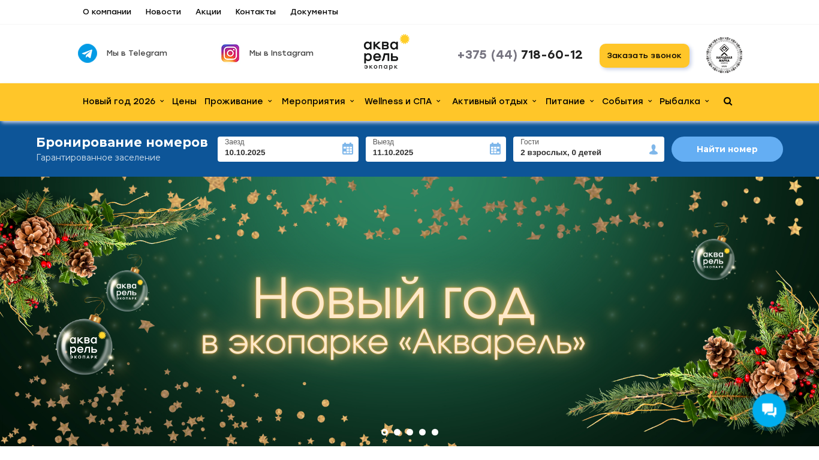
Task: Select the second slider dot
Action: coord(397,432)
